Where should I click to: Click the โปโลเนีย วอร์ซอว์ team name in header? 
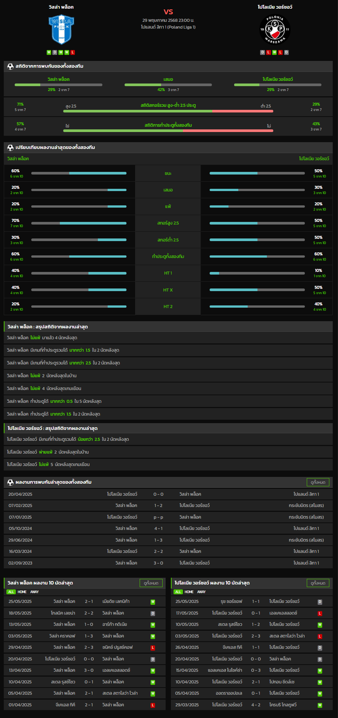275,7
